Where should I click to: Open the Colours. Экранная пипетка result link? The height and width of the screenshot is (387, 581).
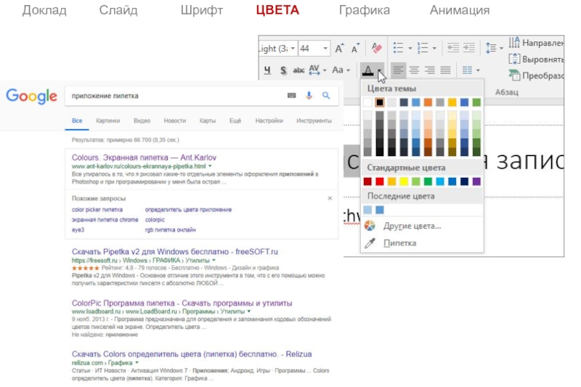(144, 157)
